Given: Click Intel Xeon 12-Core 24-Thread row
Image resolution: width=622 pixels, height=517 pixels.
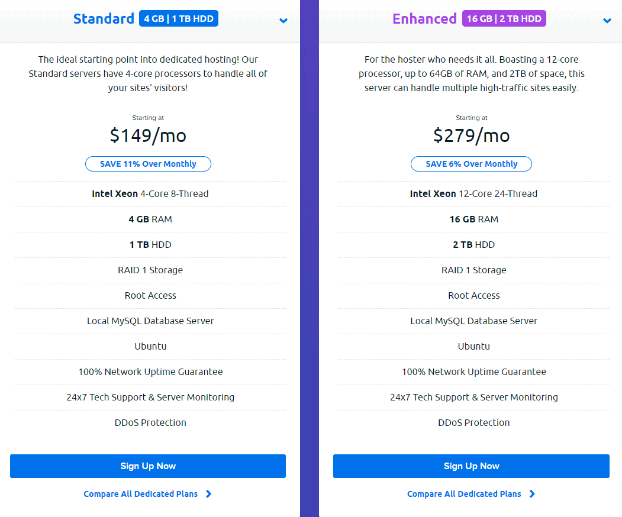Looking at the screenshot, I should pyautogui.click(x=473, y=194).
